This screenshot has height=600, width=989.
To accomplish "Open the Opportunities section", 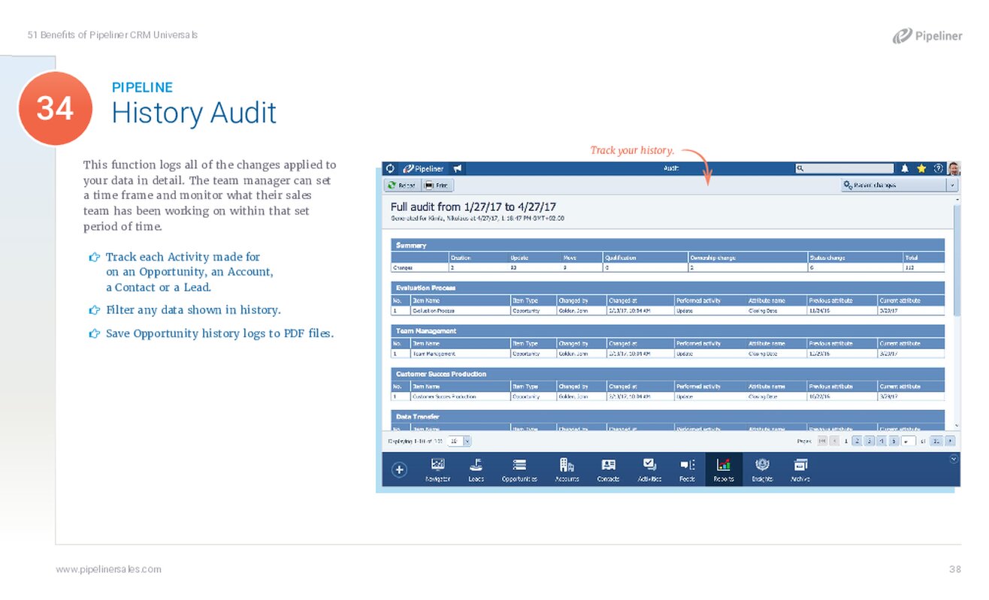I will [x=519, y=470].
